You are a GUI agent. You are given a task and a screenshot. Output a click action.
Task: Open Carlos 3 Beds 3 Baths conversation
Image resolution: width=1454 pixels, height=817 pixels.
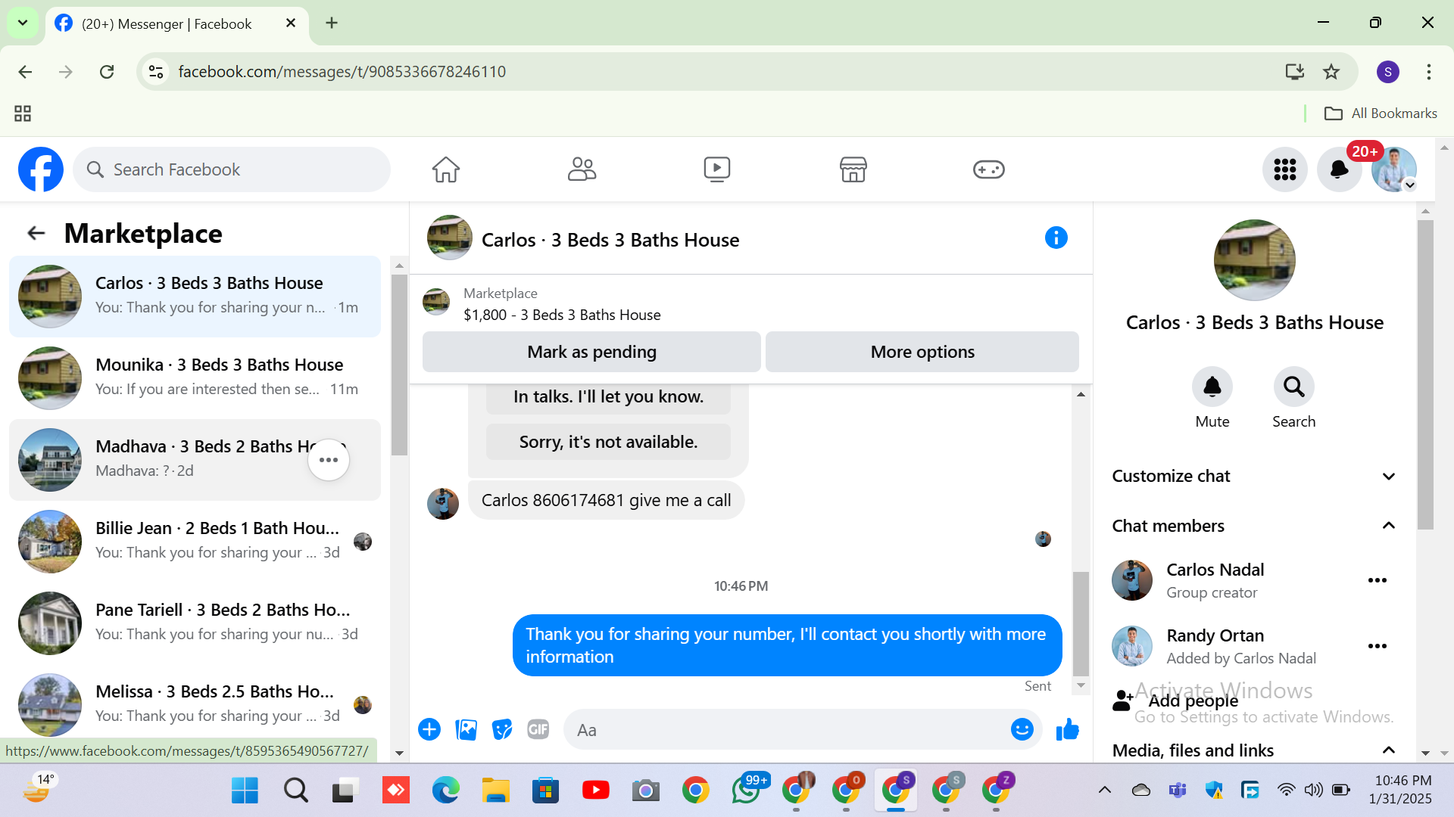pyautogui.click(x=195, y=297)
